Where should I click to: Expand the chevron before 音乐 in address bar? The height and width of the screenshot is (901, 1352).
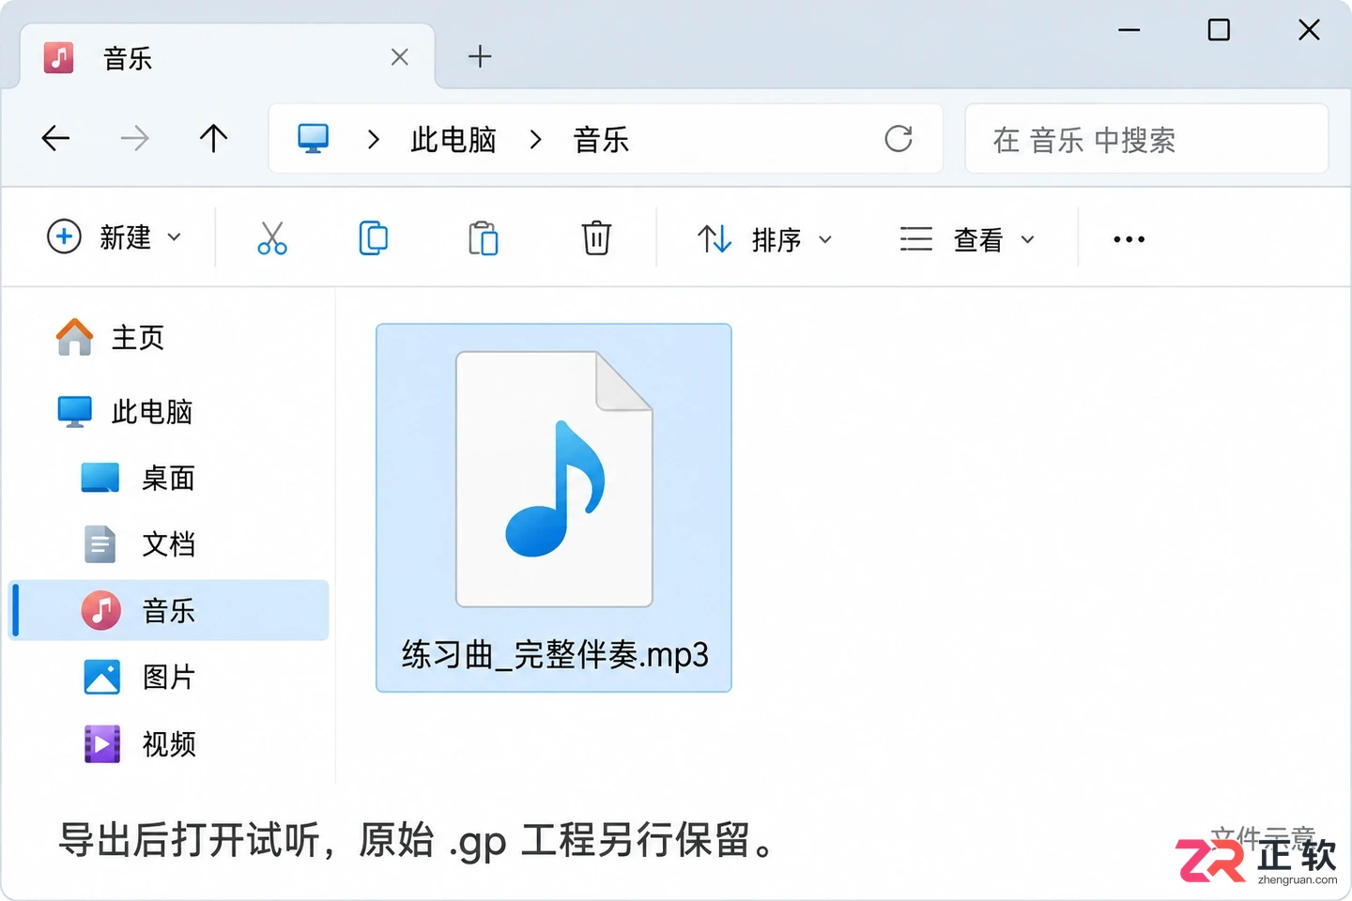[536, 140]
